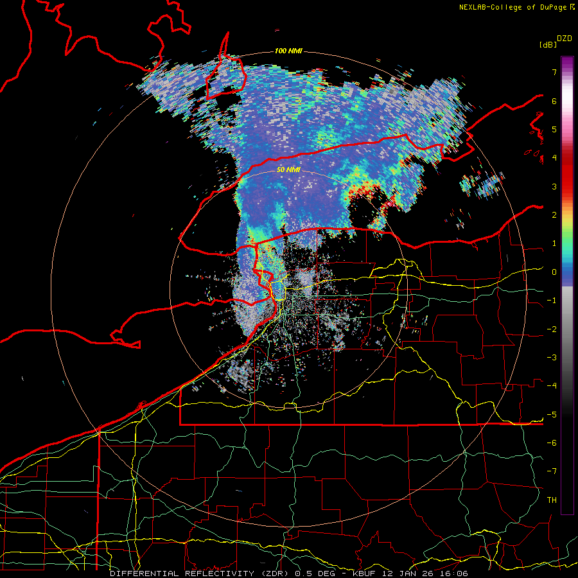This screenshot has height=578, width=578.
Task: Click the legend value 4
Action: tap(554, 158)
